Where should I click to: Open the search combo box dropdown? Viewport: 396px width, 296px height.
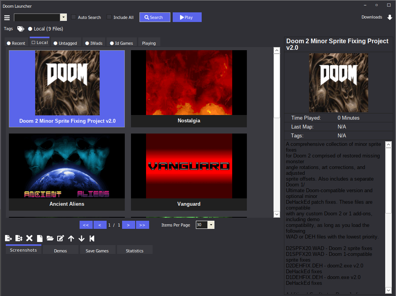(63, 17)
